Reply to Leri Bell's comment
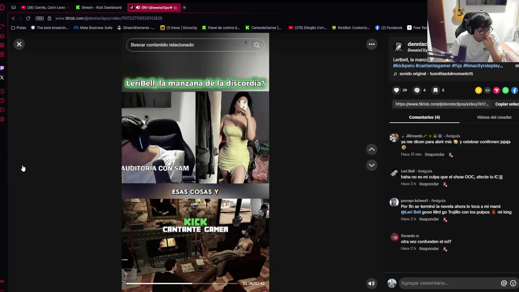519x292 pixels. (x=429, y=184)
